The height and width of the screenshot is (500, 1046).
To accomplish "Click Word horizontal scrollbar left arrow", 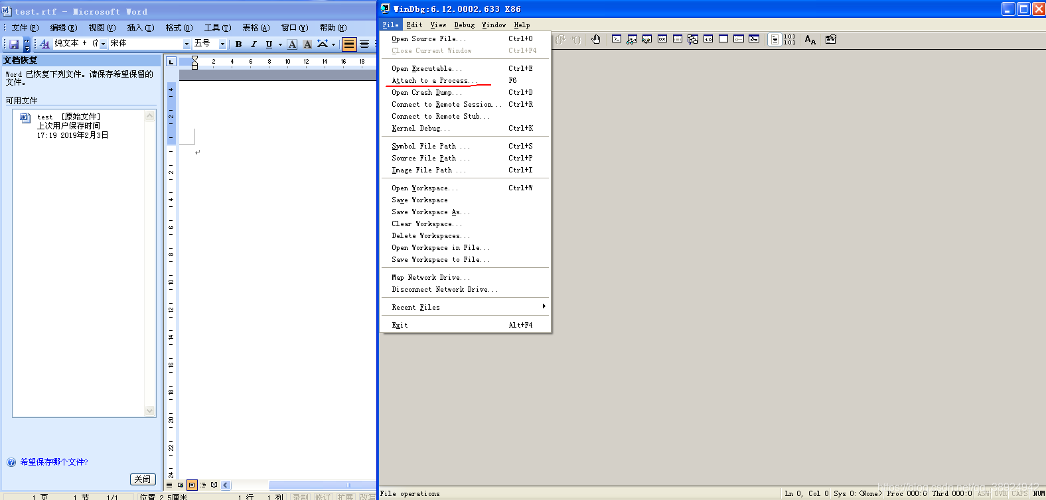I will click(x=226, y=485).
